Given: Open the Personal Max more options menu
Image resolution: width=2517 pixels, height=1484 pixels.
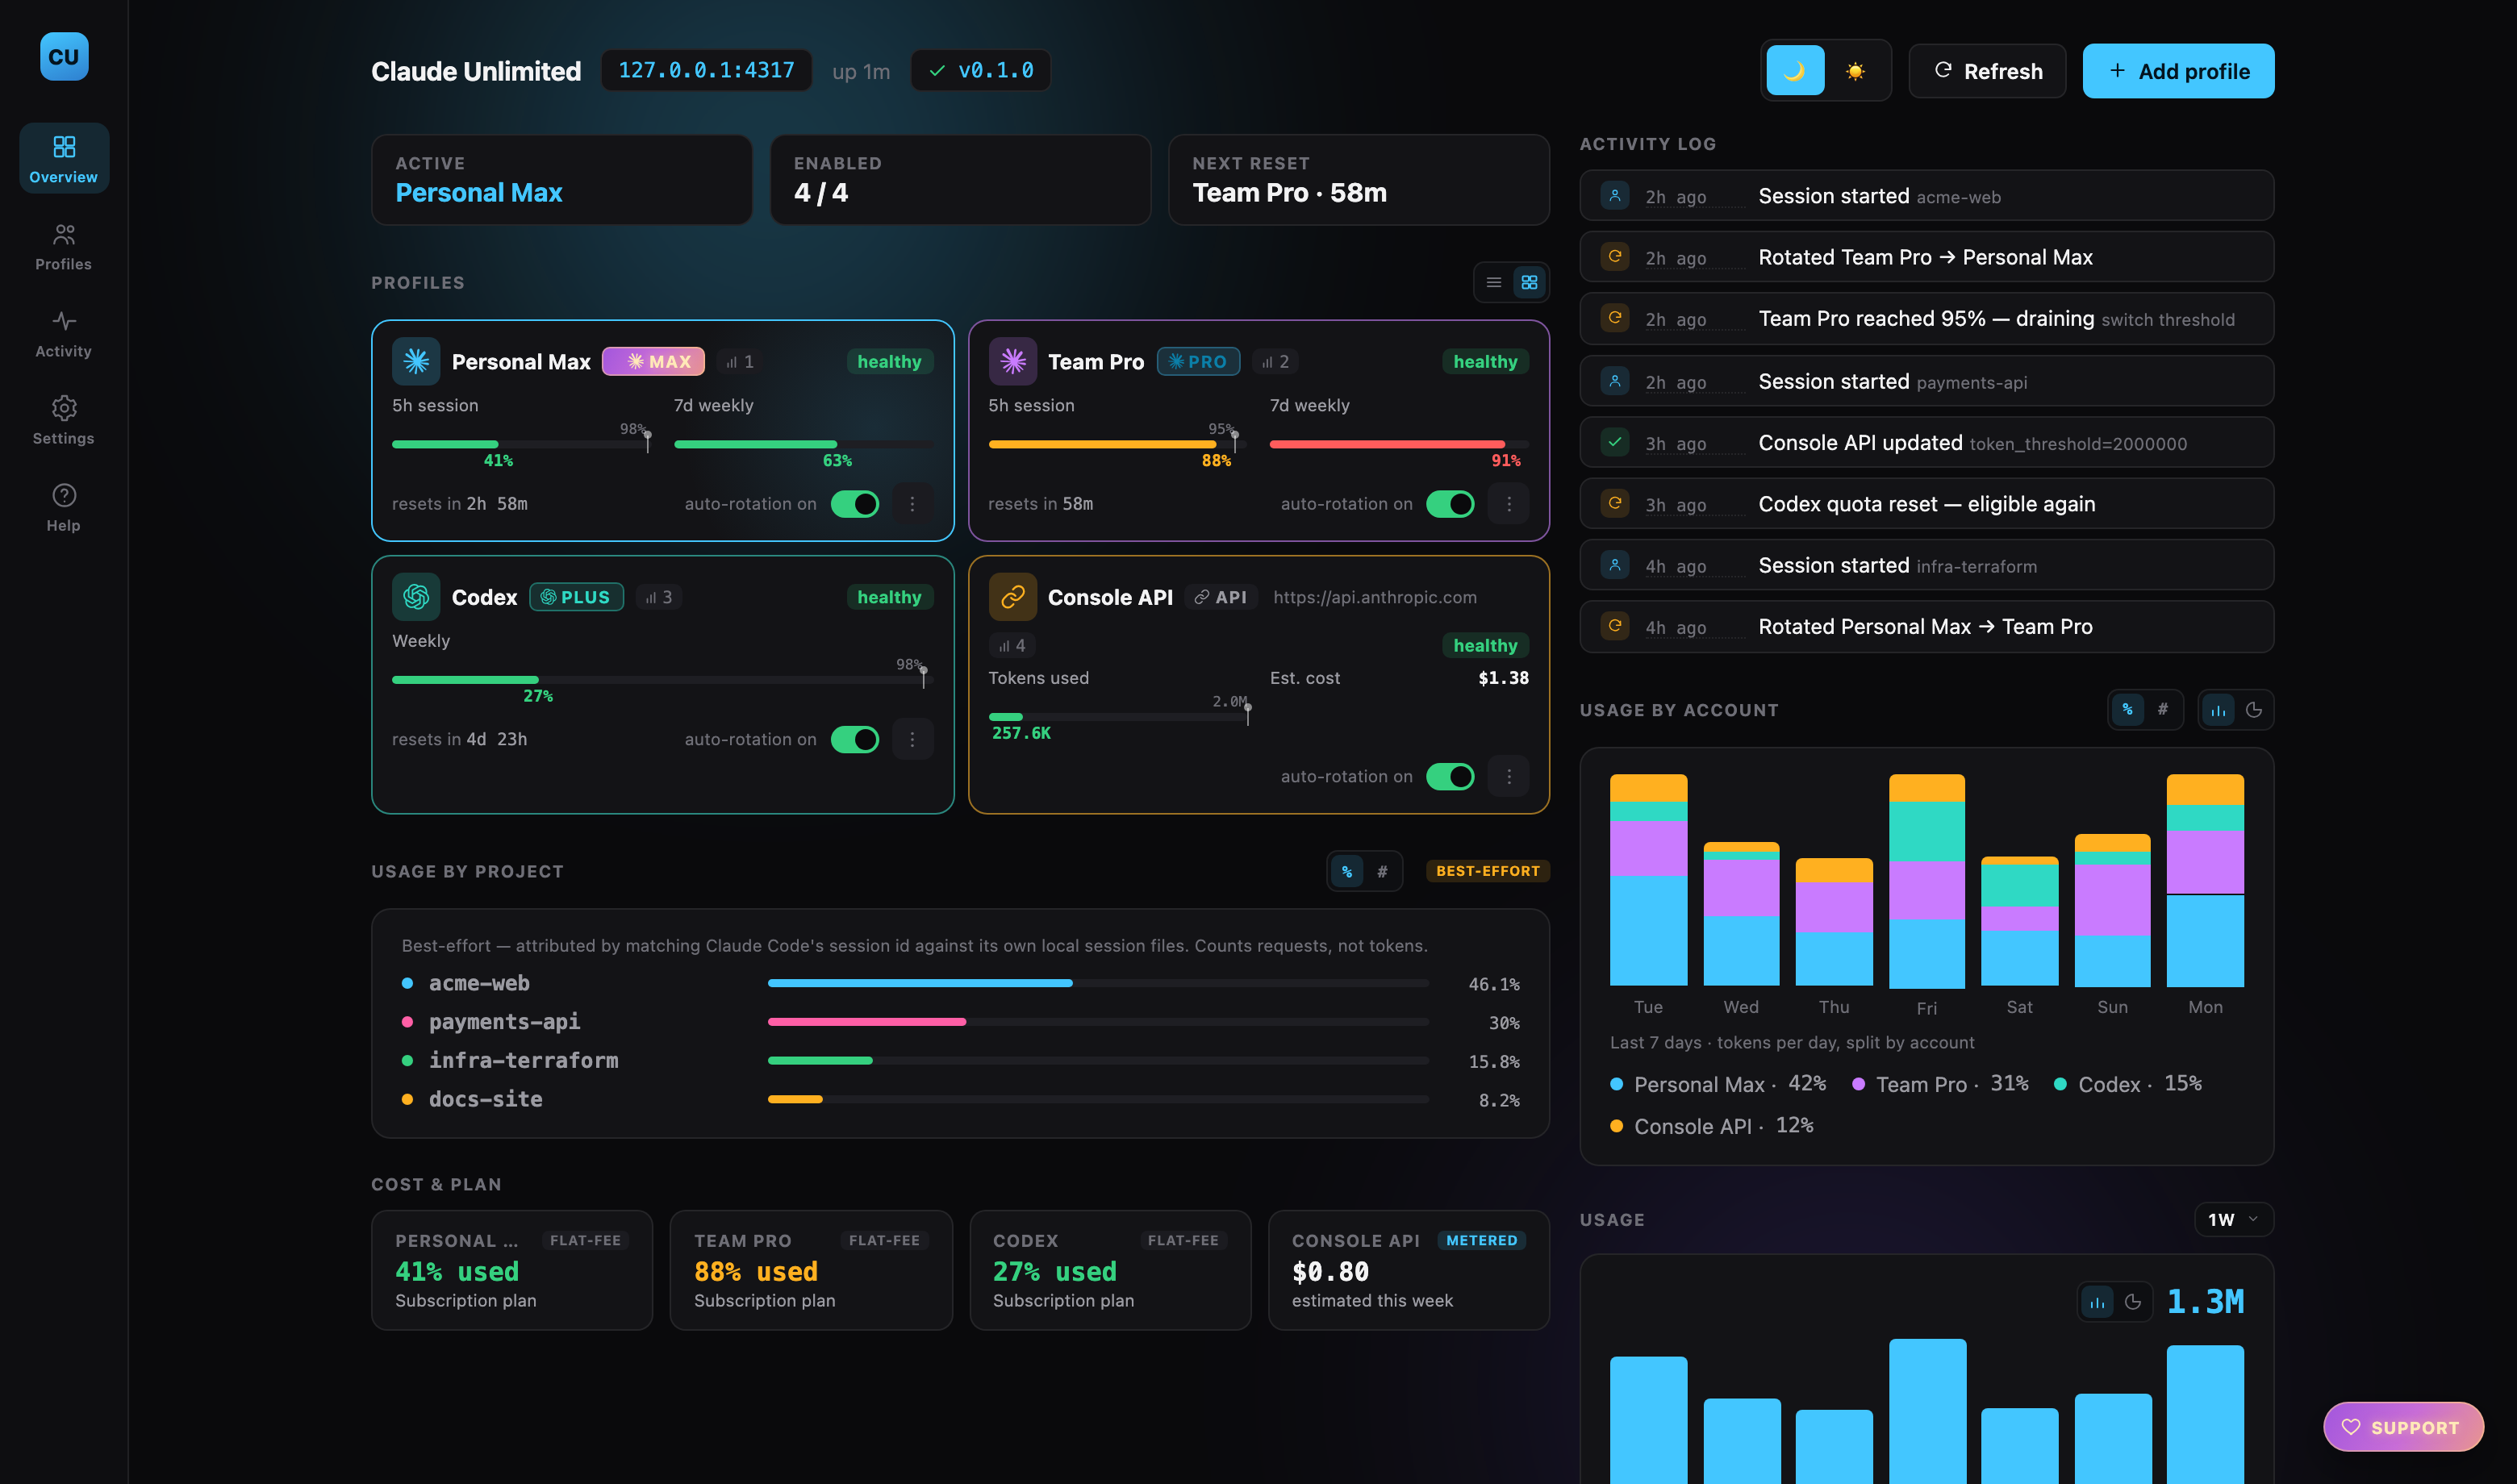Looking at the screenshot, I should [x=912, y=504].
